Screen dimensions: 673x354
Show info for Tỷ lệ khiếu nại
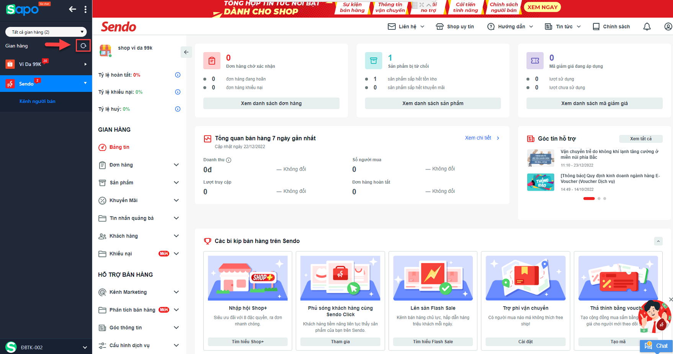(178, 92)
